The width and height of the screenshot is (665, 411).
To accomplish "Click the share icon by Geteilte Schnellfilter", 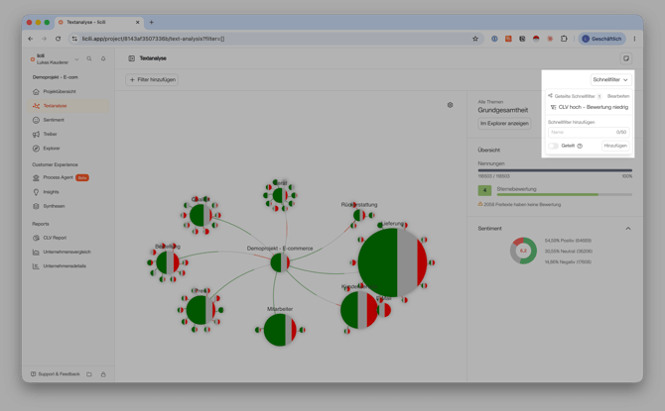I will click(550, 96).
